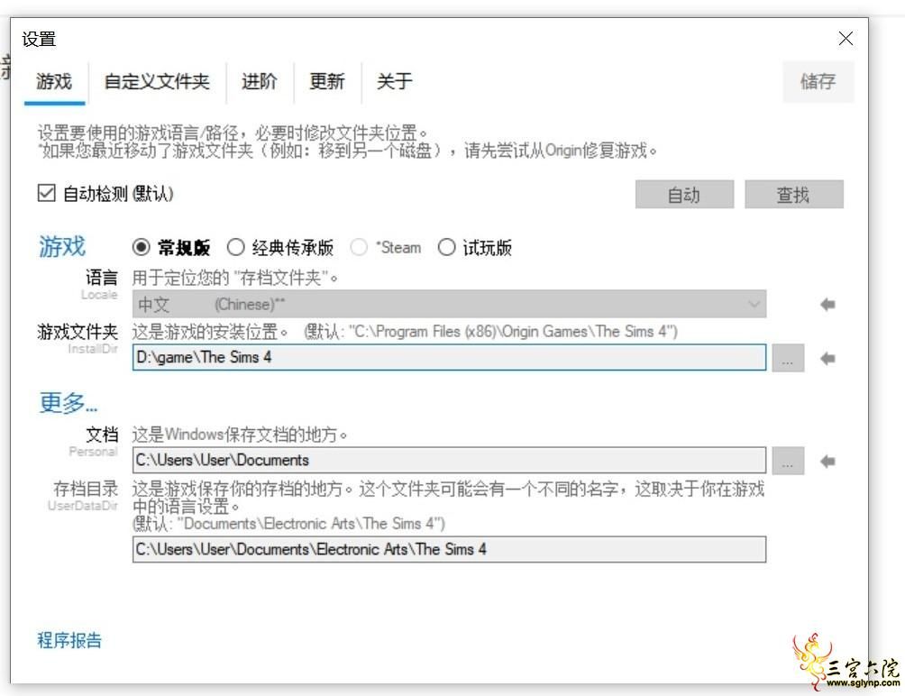Open the 自定义文件夹 tab
This screenshot has width=905, height=696.
(157, 81)
